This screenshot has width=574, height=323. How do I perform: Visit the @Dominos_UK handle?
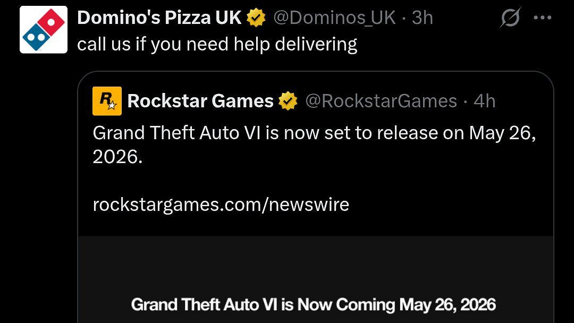(334, 18)
